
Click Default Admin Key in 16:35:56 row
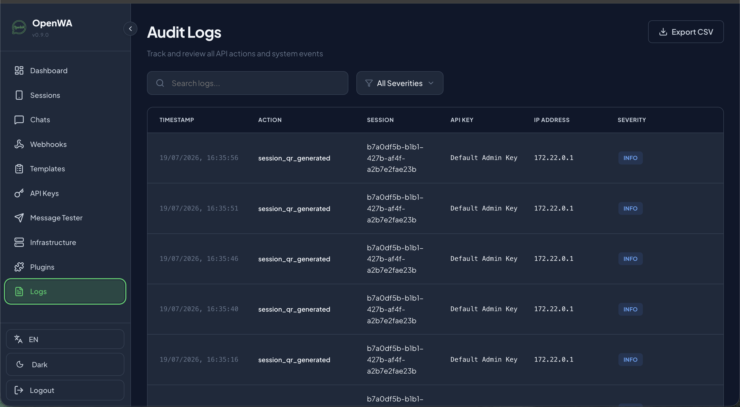click(484, 158)
